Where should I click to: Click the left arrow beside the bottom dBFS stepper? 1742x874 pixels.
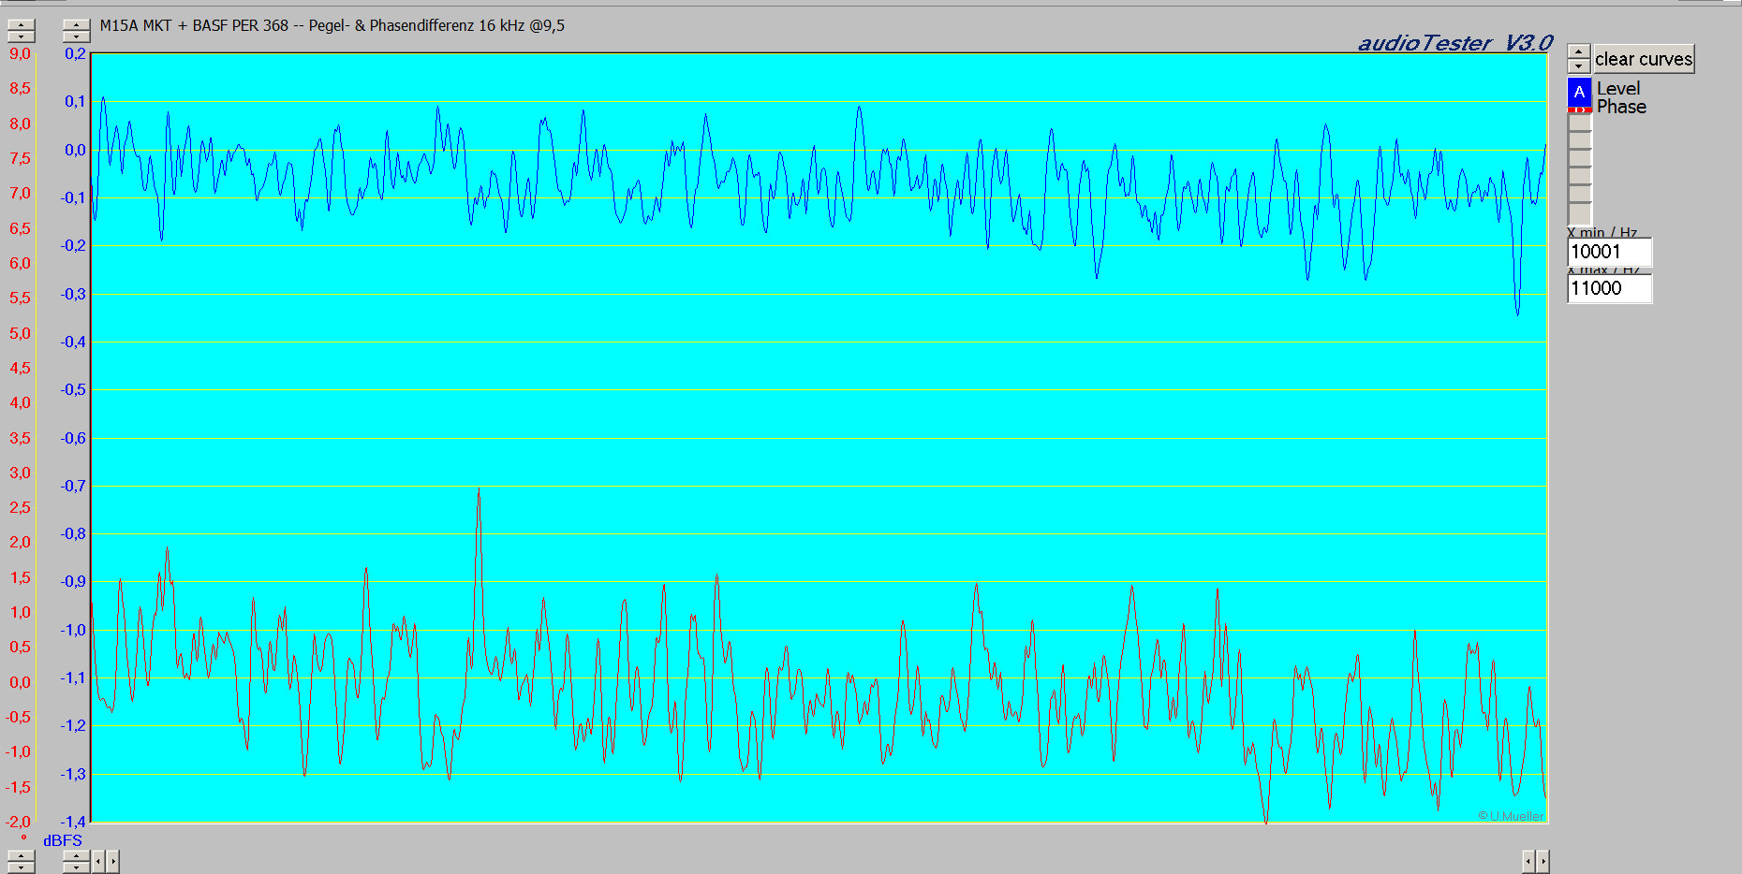[x=97, y=862]
